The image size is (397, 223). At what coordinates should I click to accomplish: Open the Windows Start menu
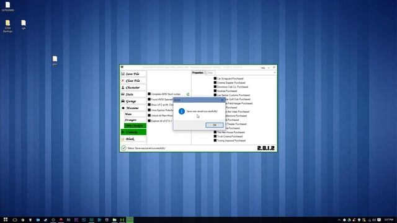[x=6, y=220]
